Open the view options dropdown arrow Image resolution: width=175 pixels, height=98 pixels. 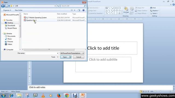pos(75,10)
